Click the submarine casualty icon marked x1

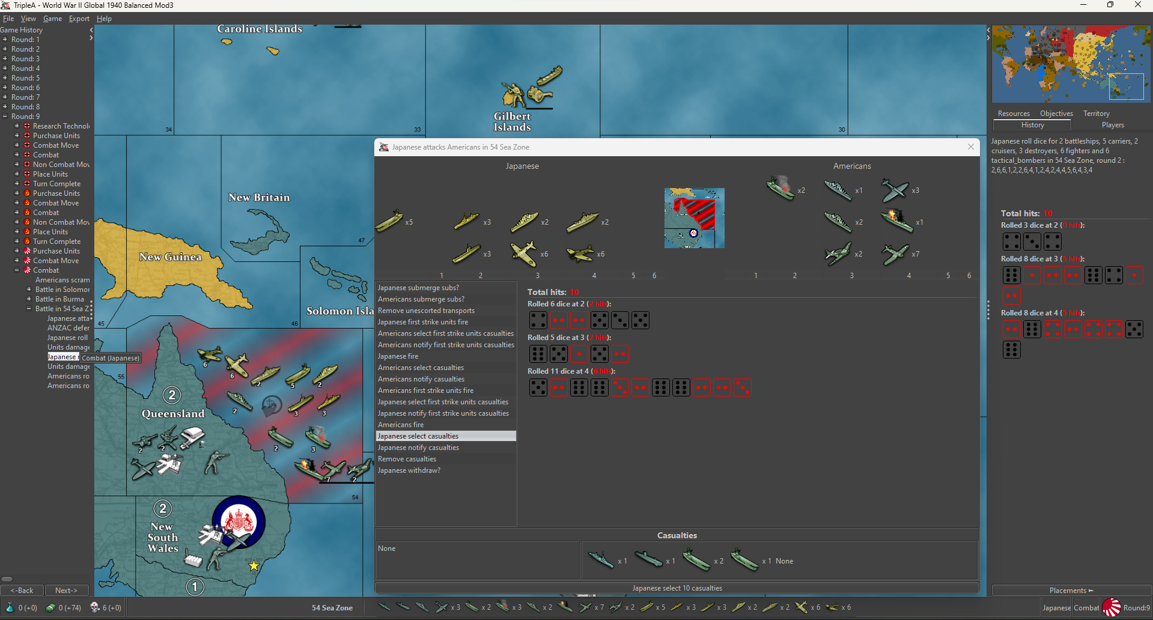click(x=649, y=559)
